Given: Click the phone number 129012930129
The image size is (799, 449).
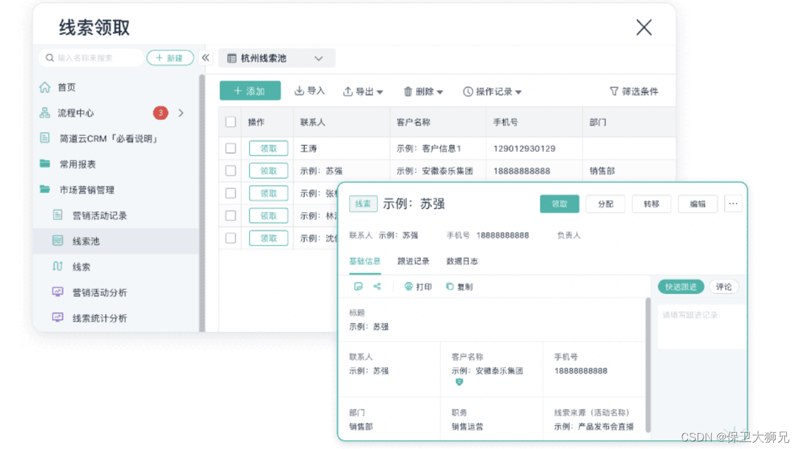Looking at the screenshot, I should coord(524,149).
